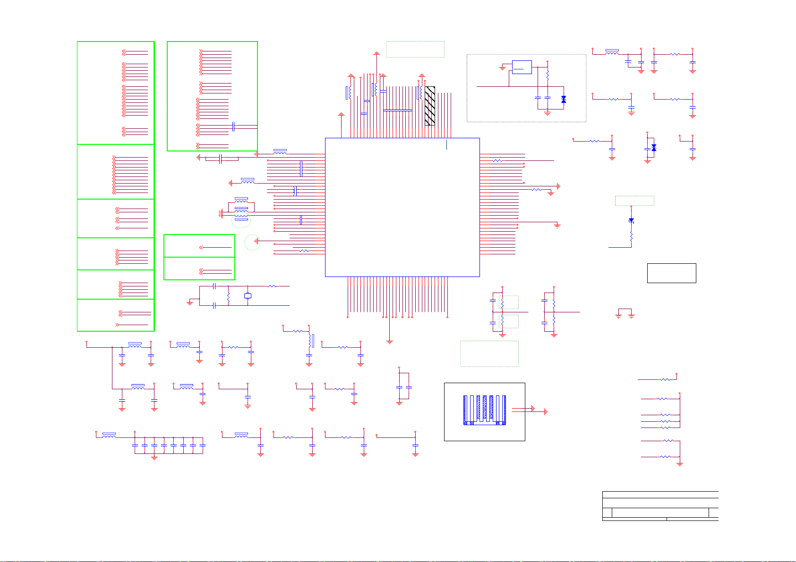Select the black hatched block above the IC

430,106
